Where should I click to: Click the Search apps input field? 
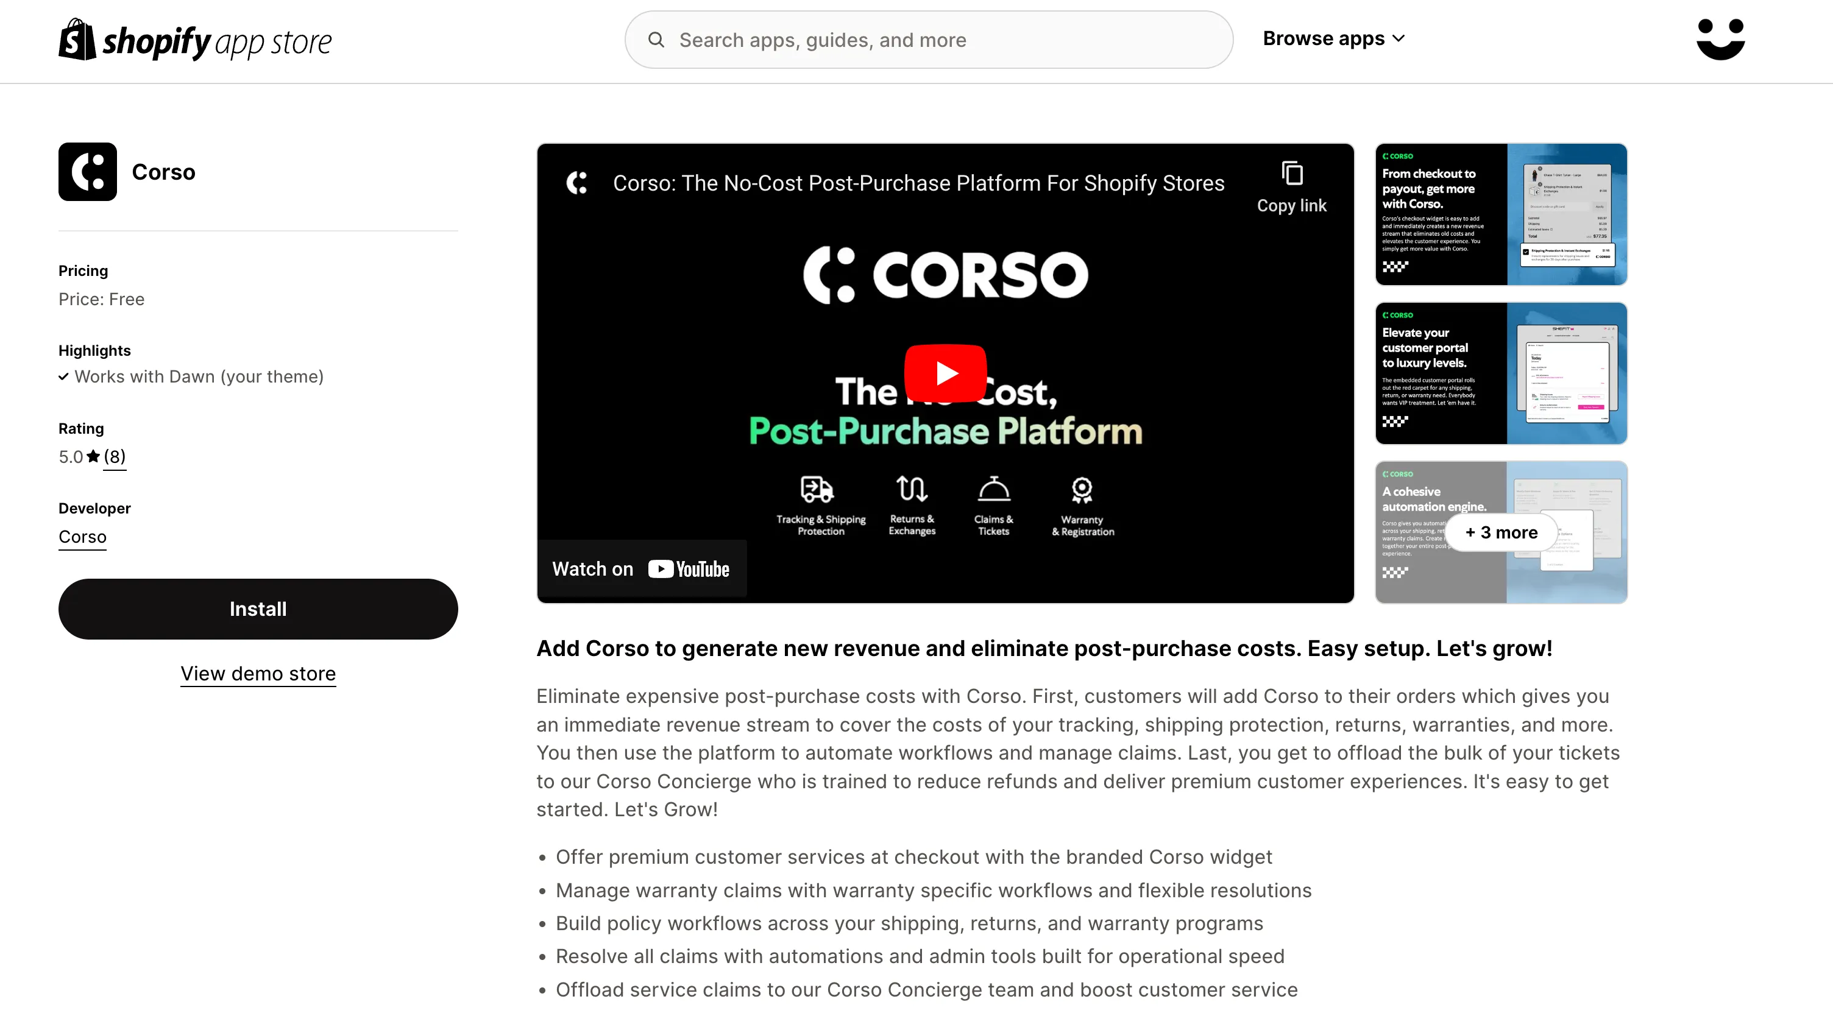pyautogui.click(x=929, y=39)
